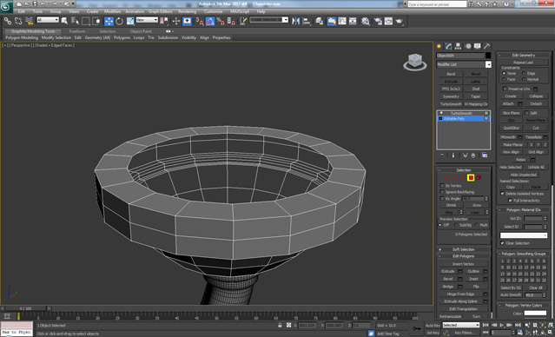This screenshot has width=555, height=337.
Task: Click the Align tool icon
Action: pyautogui.click(x=307, y=21)
